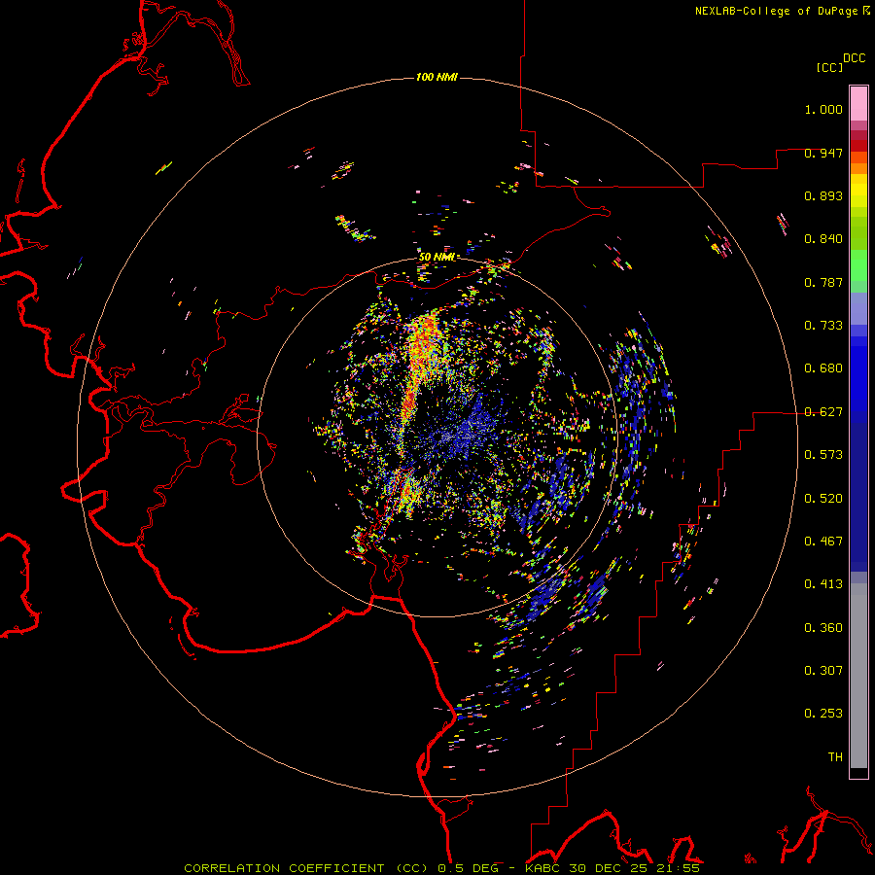Pick the pink segment of the color bar
This screenshot has height=875, width=875.
[858, 104]
